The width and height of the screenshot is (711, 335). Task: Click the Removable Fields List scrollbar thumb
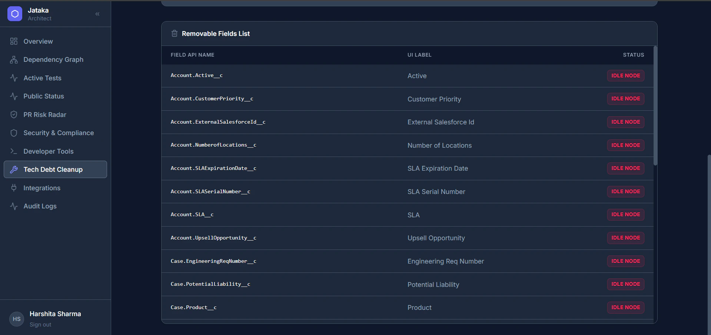(x=655, y=105)
